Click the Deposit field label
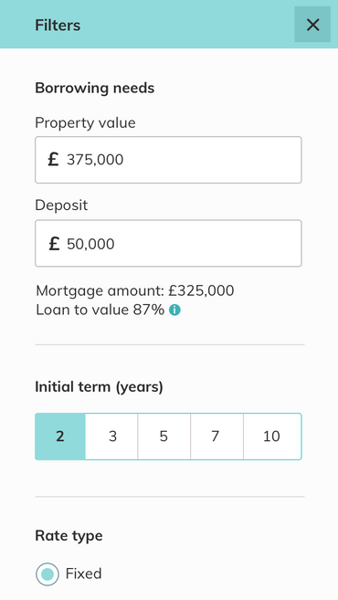 click(61, 205)
